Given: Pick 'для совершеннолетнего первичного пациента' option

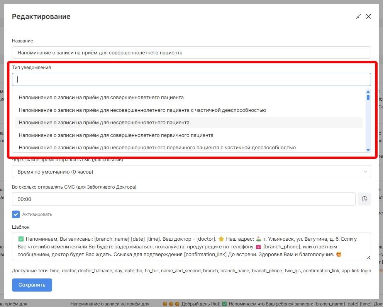Looking at the screenshot, I should [x=116, y=135].
